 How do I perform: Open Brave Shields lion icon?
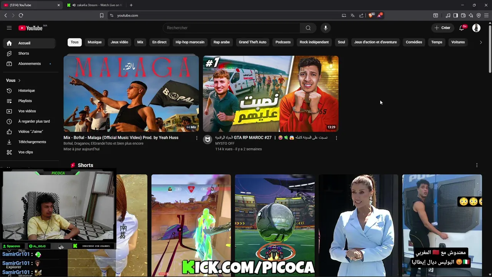[x=371, y=15]
